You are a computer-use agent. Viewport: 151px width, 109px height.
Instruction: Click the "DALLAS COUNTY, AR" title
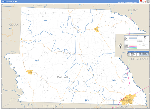pyautogui.click(x=10, y=2)
